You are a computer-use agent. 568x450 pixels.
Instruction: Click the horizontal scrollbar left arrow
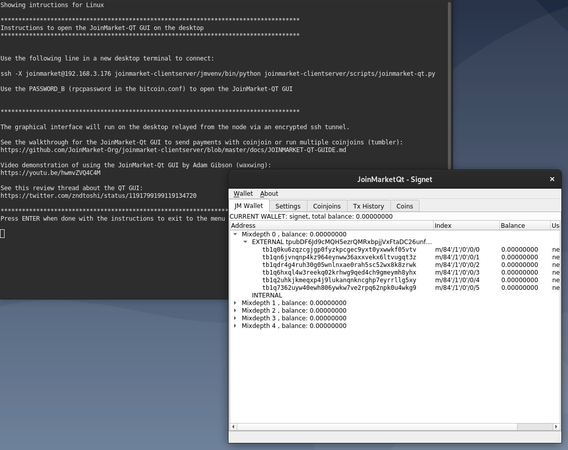[x=233, y=427]
